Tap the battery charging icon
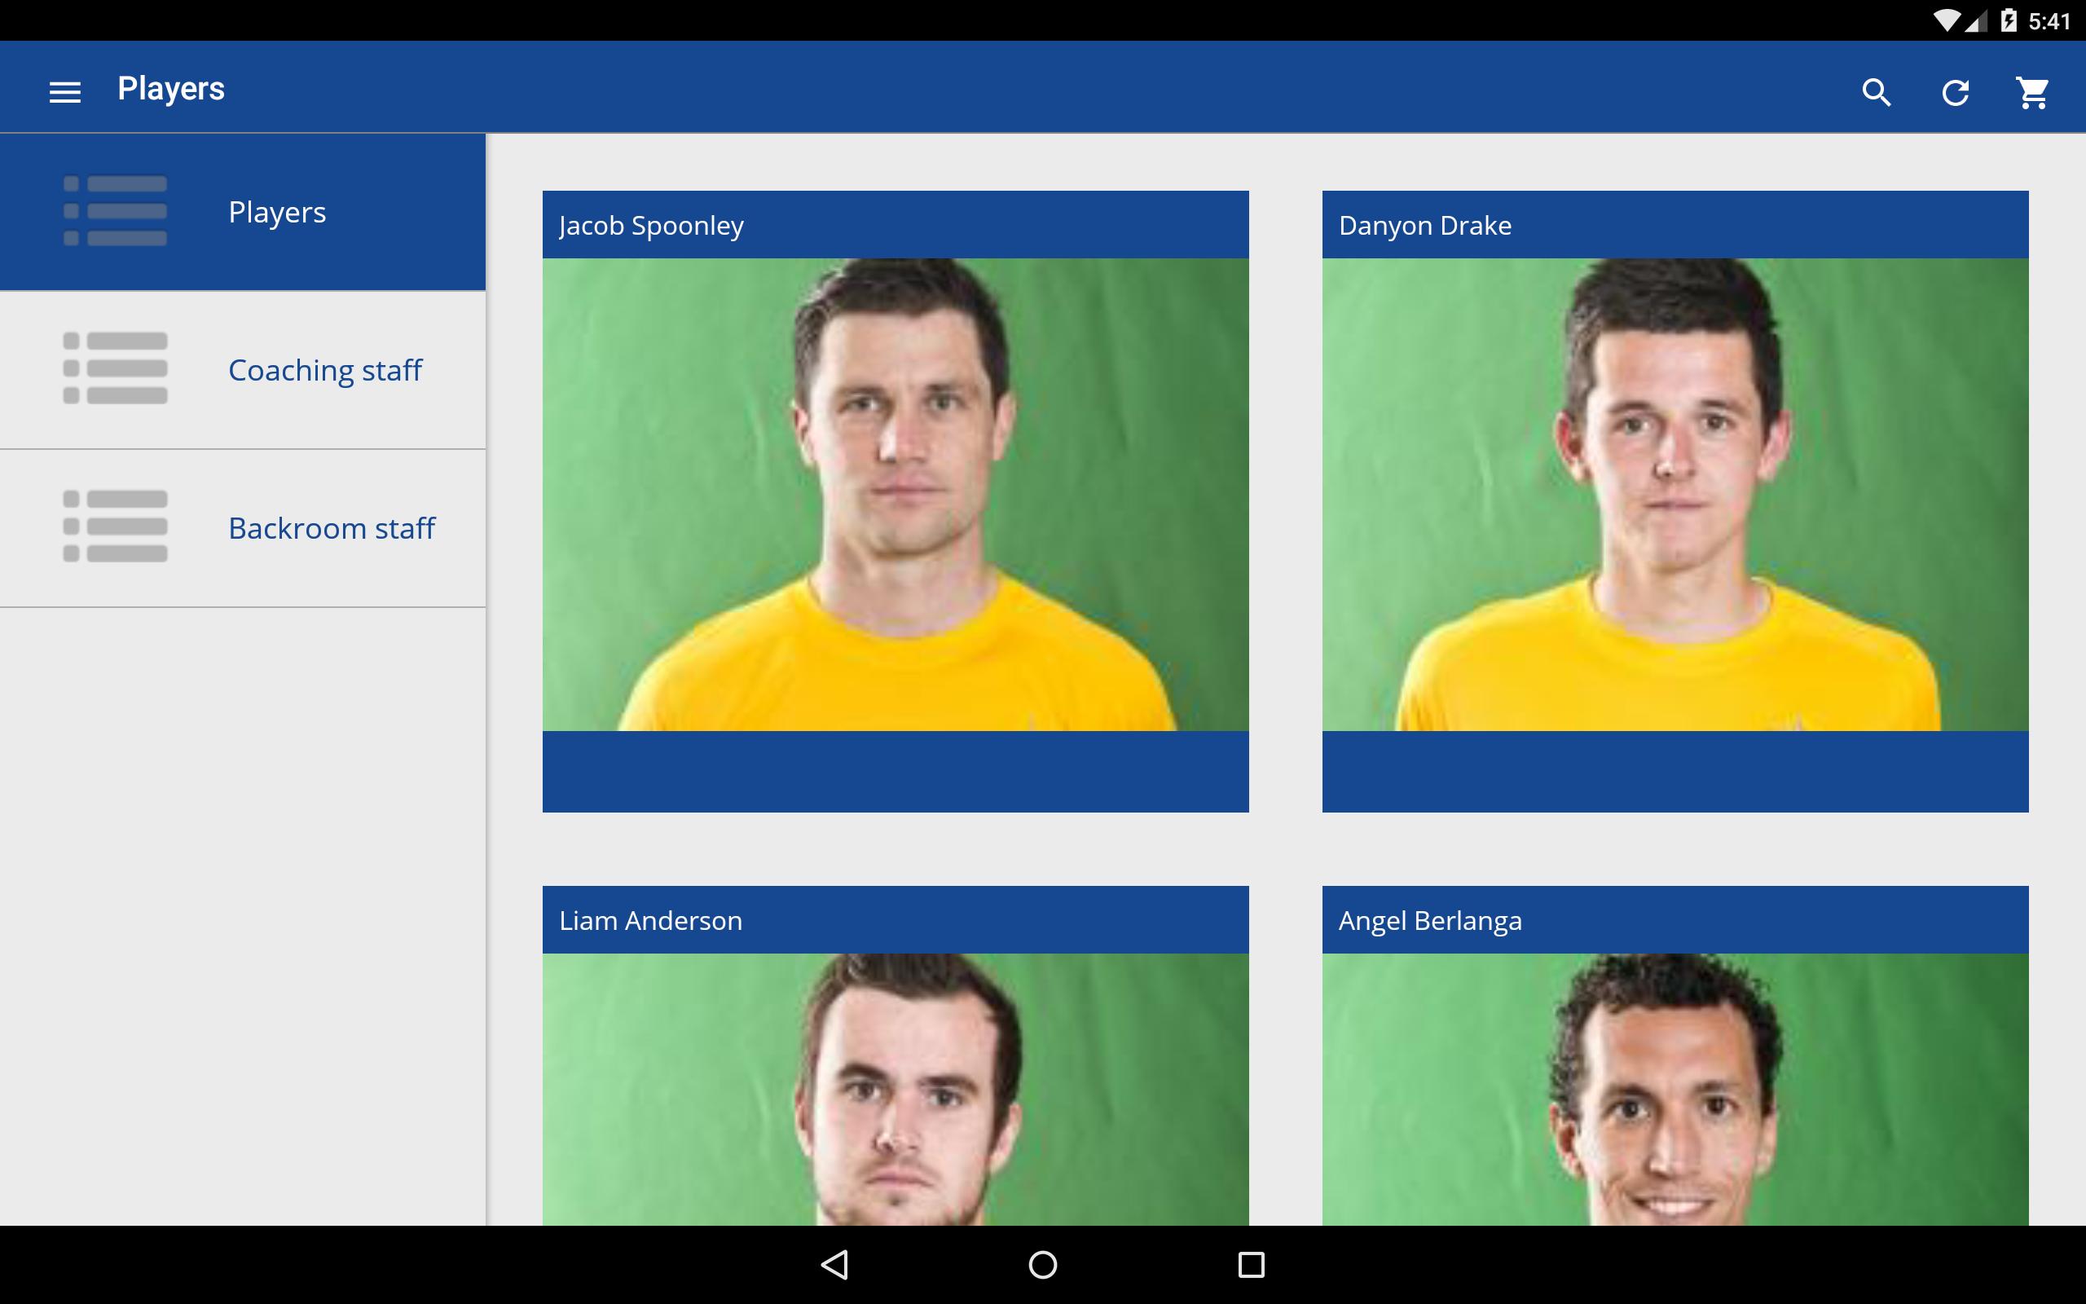Viewport: 2086px width, 1304px height. point(2009,20)
